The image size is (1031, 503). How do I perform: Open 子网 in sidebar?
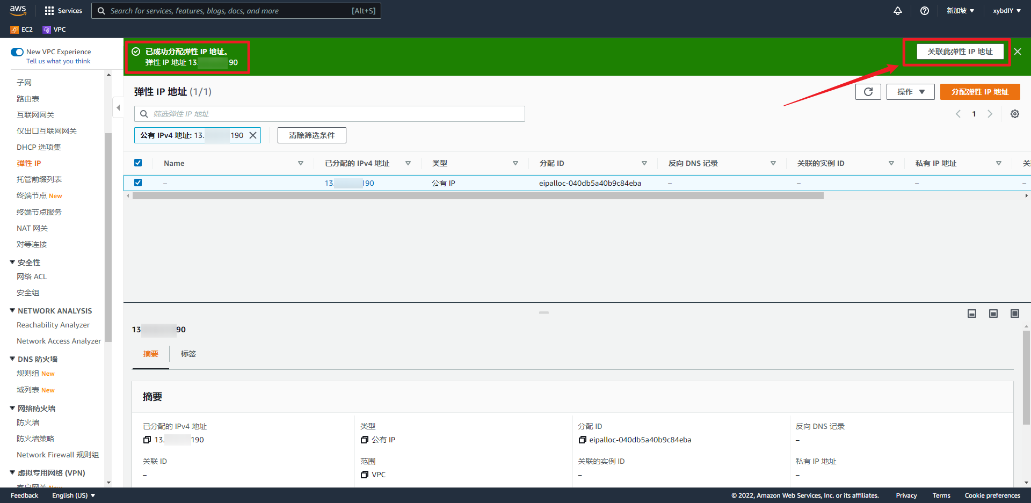click(x=24, y=83)
